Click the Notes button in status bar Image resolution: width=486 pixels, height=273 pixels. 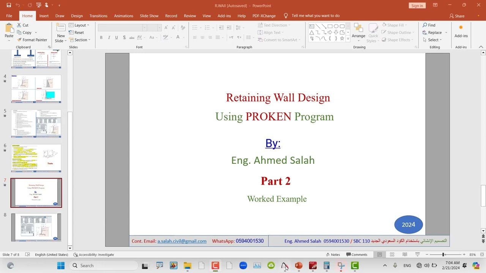click(333, 254)
